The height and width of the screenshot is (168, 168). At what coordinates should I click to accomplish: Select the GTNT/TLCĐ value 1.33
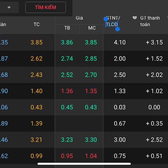coord(120,91)
